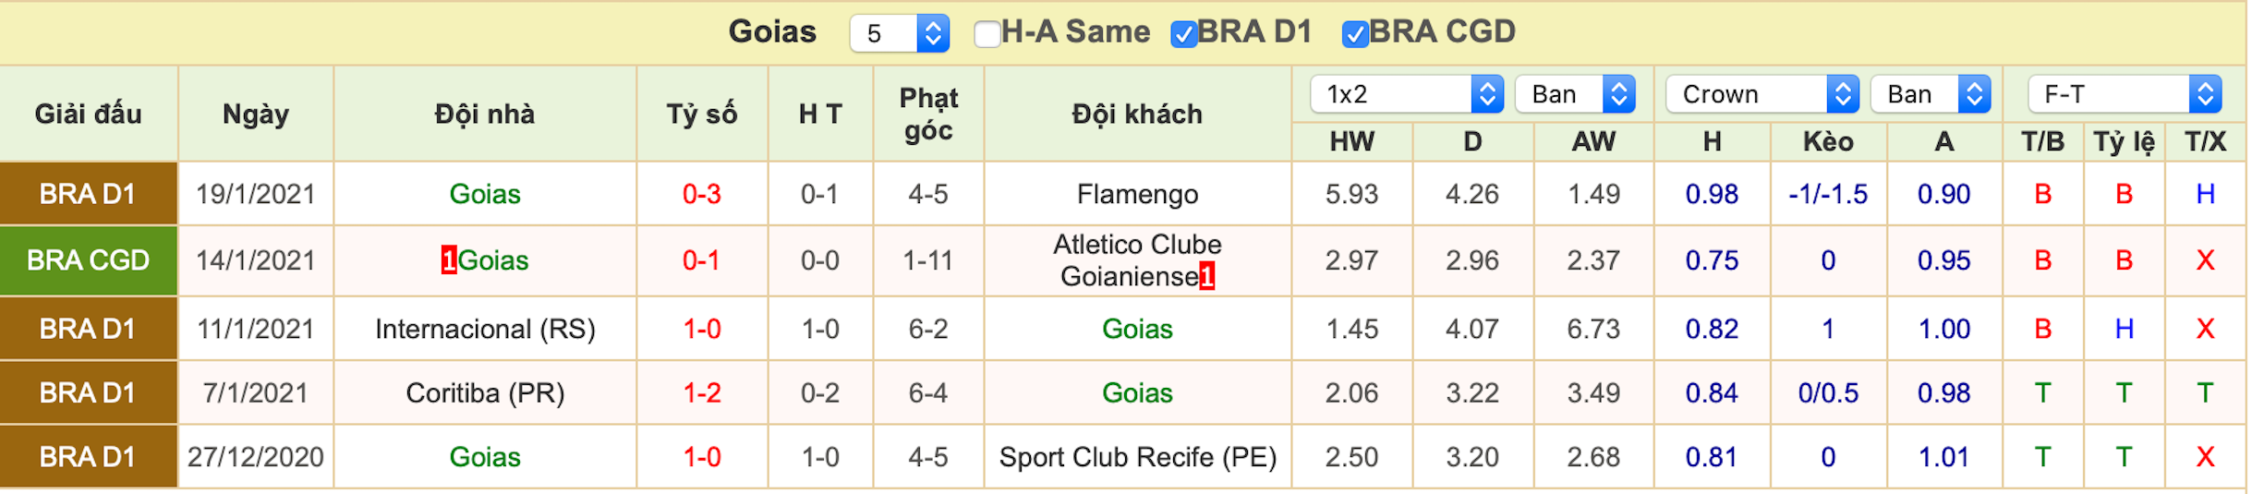The image size is (2252, 494).
Task: Click BRA D1 league badge for Flamengo match
Action: [x=89, y=194]
